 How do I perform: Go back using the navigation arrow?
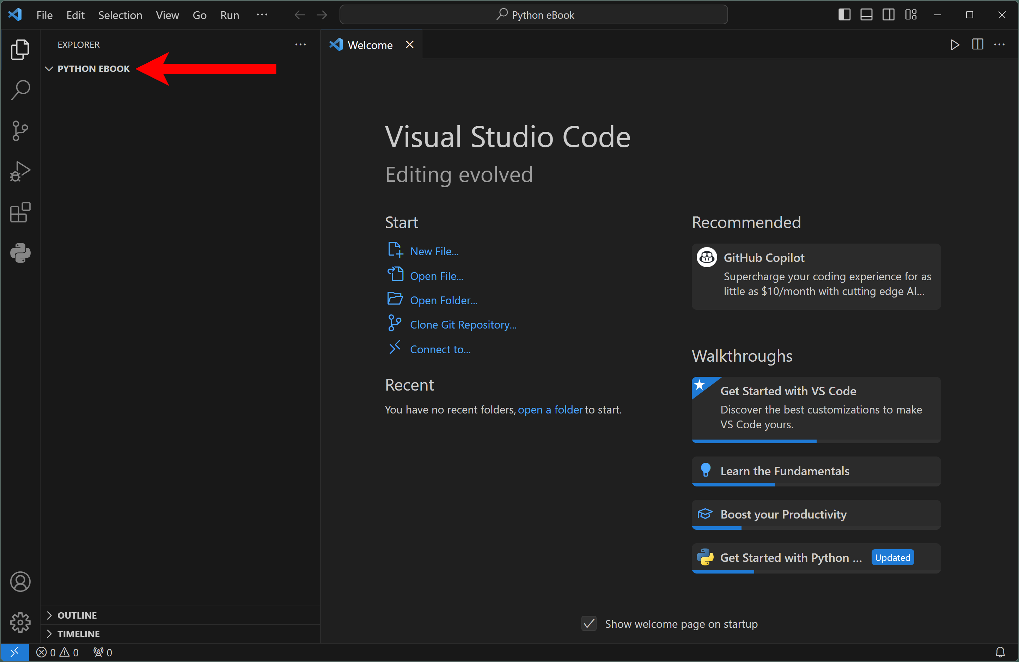point(300,15)
